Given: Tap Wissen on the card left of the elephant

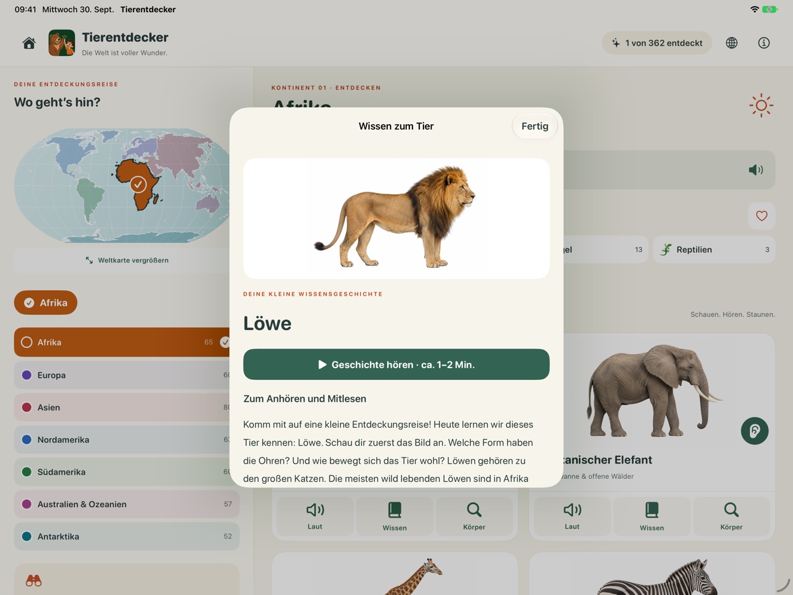Looking at the screenshot, I should pyautogui.click(x=395, y=516).
